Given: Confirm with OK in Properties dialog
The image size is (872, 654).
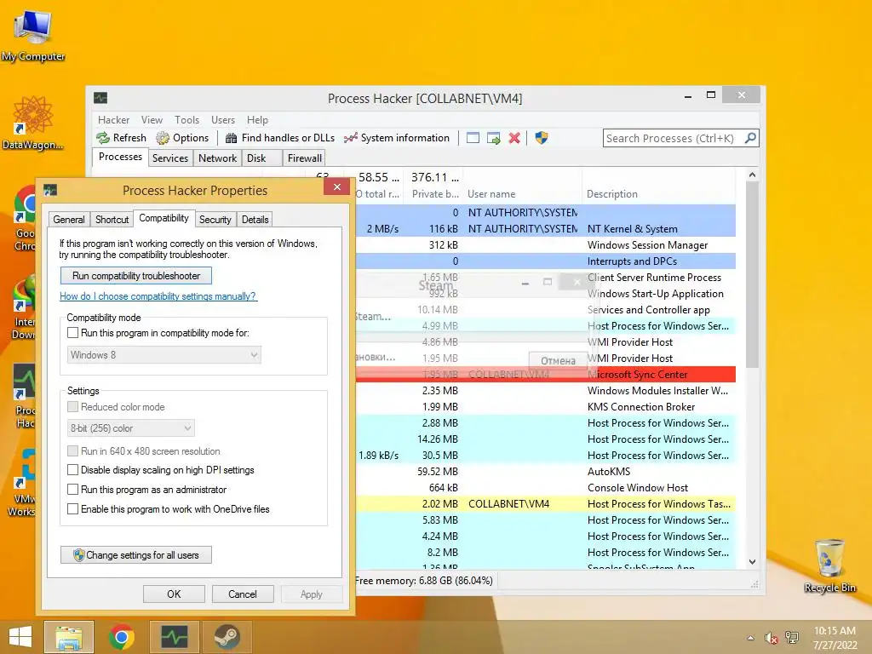Looking at the screenshot, I should (x=174, y=594).
